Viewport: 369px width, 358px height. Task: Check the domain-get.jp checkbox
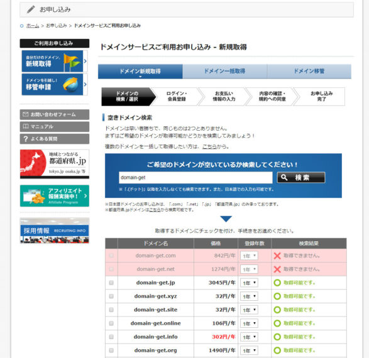point(111,283)
